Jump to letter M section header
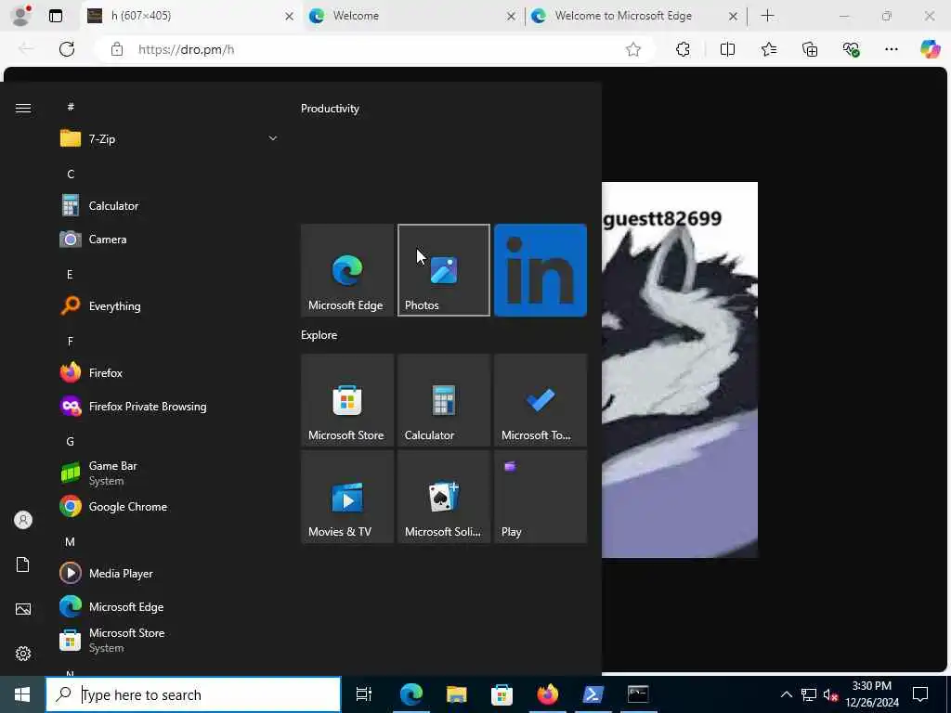951x713 pixels. (71, 541)
